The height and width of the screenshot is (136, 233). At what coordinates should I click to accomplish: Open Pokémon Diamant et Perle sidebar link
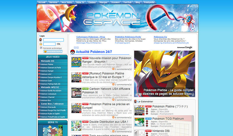[50, 68]
